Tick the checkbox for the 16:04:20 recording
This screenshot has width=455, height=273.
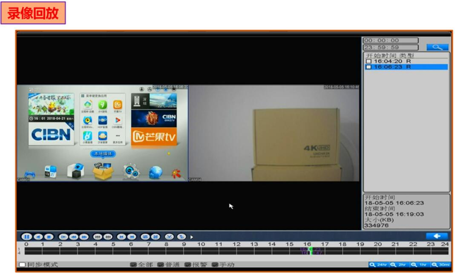pyautogui.click(x=369, y=61)
